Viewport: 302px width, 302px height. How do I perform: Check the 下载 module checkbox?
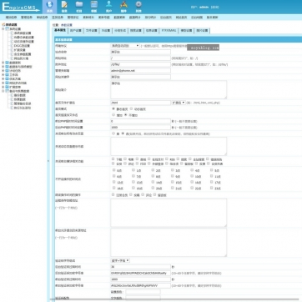click(x=113, y=159)
